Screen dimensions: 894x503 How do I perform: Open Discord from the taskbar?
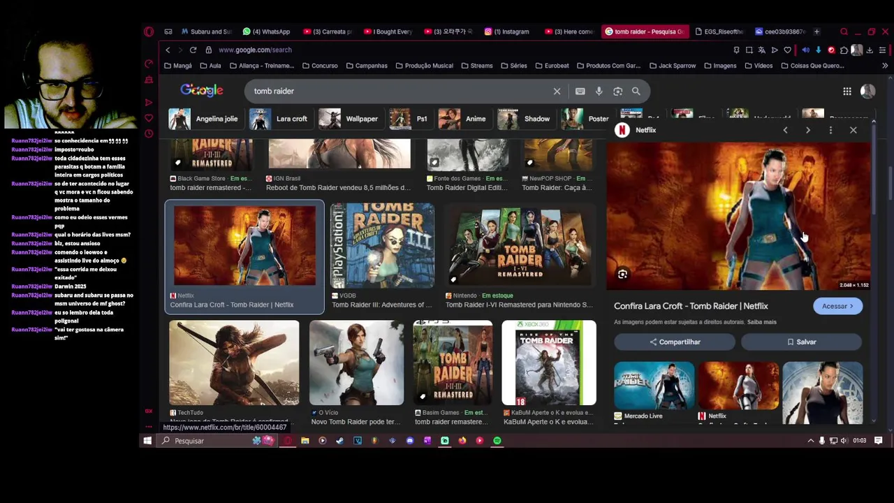409,441
